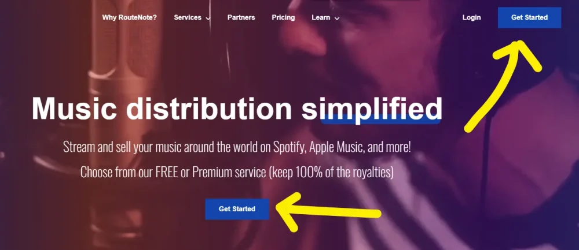This screenshot has width=579, height=250.
Task: Click the highlighted word simplified
Action: point(372,109)
